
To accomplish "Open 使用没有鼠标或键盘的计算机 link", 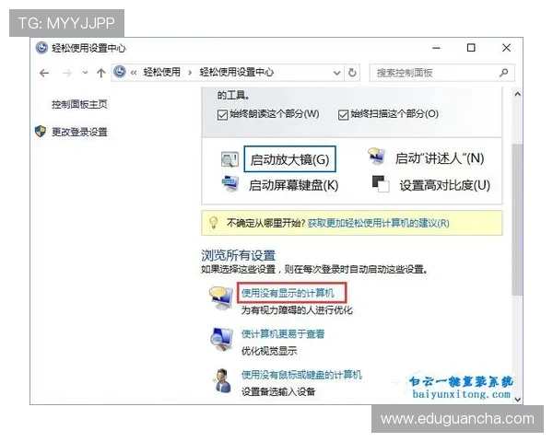I will (301, 375).
